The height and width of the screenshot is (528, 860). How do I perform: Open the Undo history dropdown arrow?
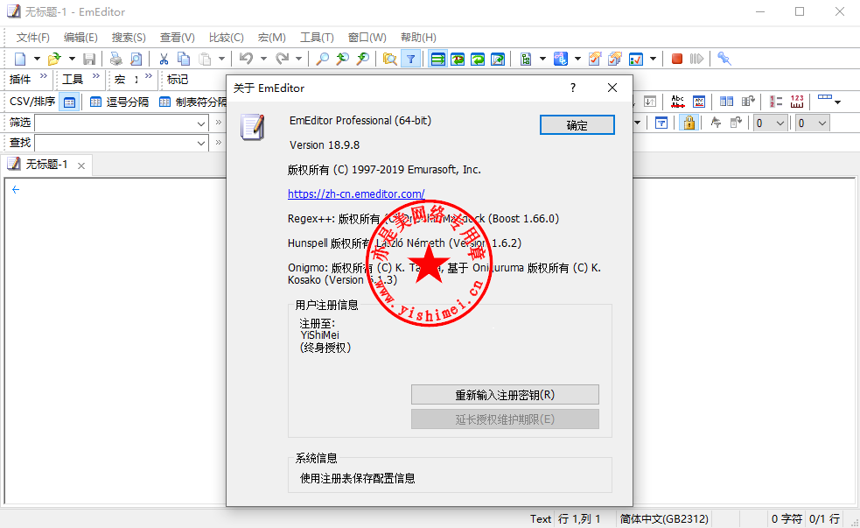click(x=263, y=59)
